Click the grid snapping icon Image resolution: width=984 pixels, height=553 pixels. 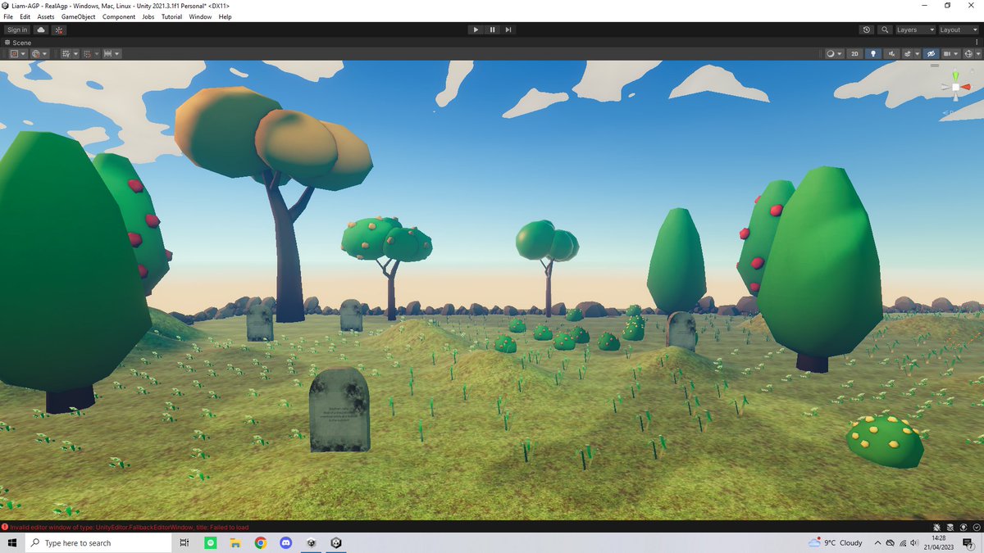[88, 53]
